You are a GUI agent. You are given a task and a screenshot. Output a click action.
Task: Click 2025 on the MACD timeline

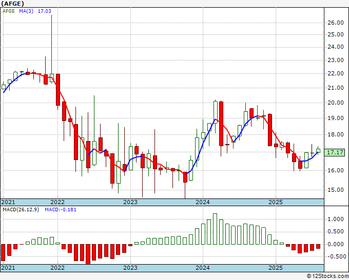(x=275, y=268)
